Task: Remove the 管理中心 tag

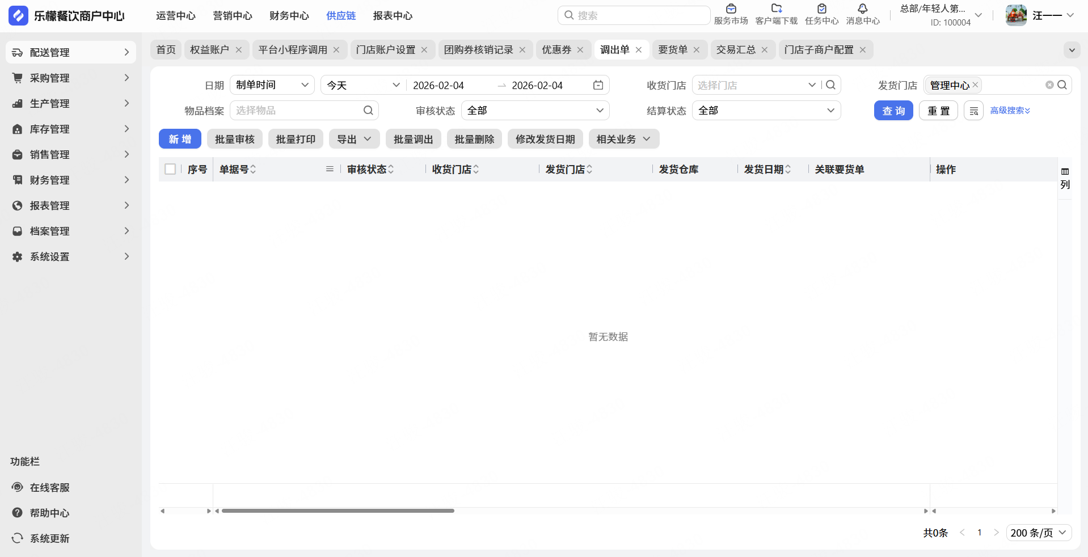Action: click(975, 85)
